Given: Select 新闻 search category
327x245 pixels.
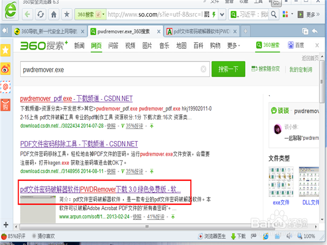Looking at the screenshot, I should tap(79, 45).
